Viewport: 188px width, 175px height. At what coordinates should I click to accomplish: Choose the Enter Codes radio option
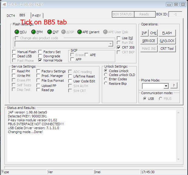pyautogui.click(x=106, y=79)
